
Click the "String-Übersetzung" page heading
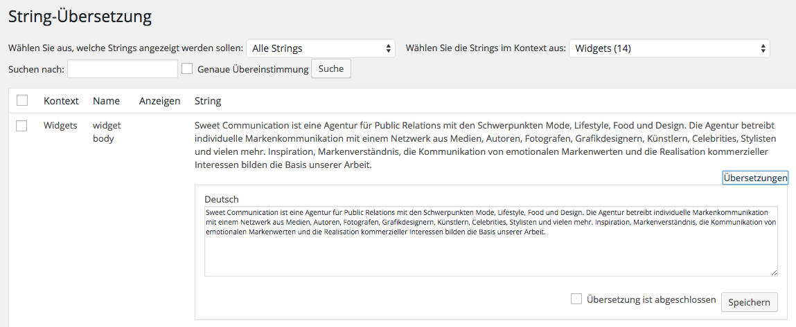tap(80, 16)
